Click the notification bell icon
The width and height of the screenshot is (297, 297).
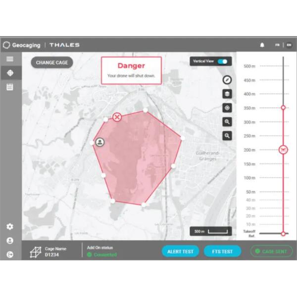point(262,45)
